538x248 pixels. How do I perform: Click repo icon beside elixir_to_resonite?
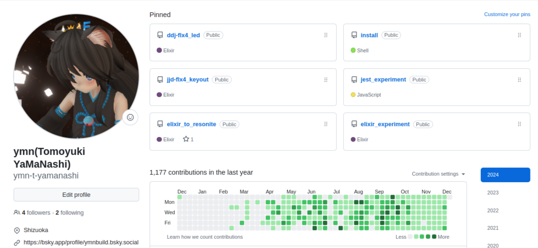pyautogui.click(x=160, y=124)
